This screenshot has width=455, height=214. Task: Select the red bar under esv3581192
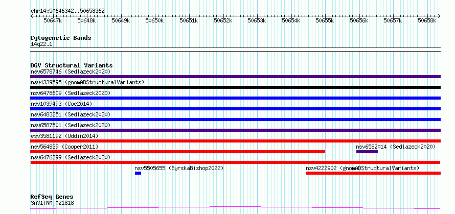235,141
